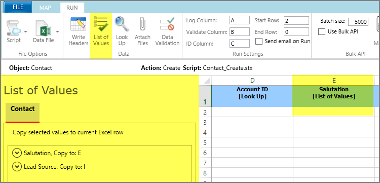Click the Action: Create label
This screenshot has height=183, width=380.
(x=161, y=68)
